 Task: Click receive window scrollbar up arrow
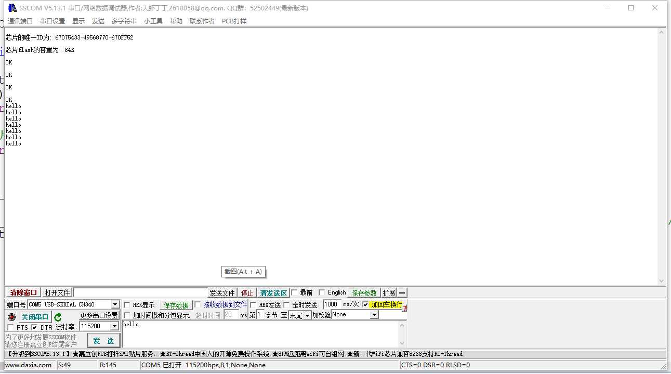(661, 32)
